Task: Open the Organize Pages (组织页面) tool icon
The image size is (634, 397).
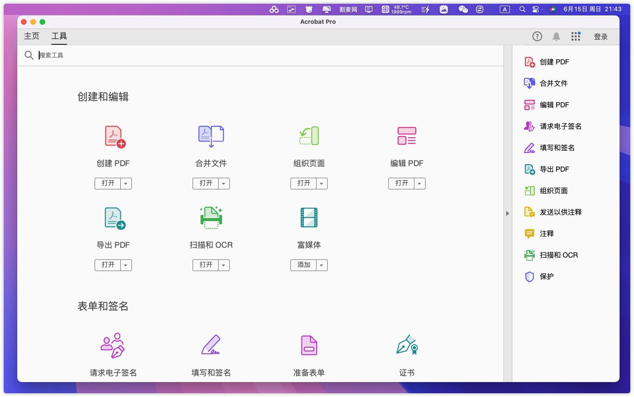Action: coord(309,136)
